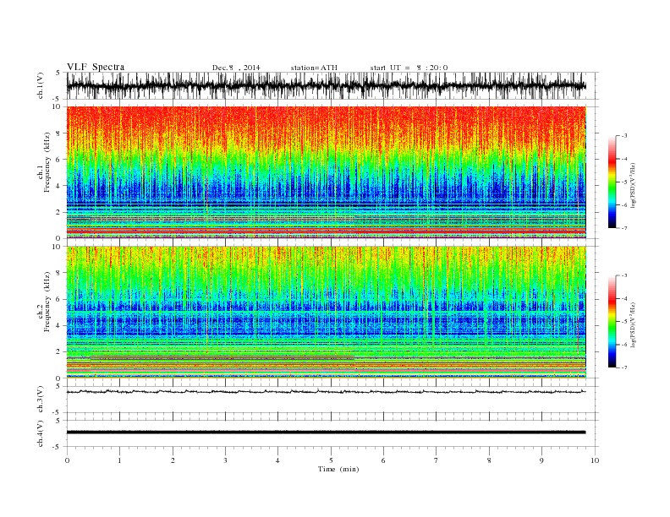
Task: Click time axis tick label "10"
Action: point(595,460)
